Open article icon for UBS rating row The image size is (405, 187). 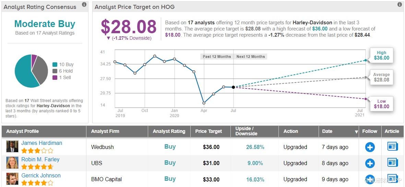click(392, 163)
